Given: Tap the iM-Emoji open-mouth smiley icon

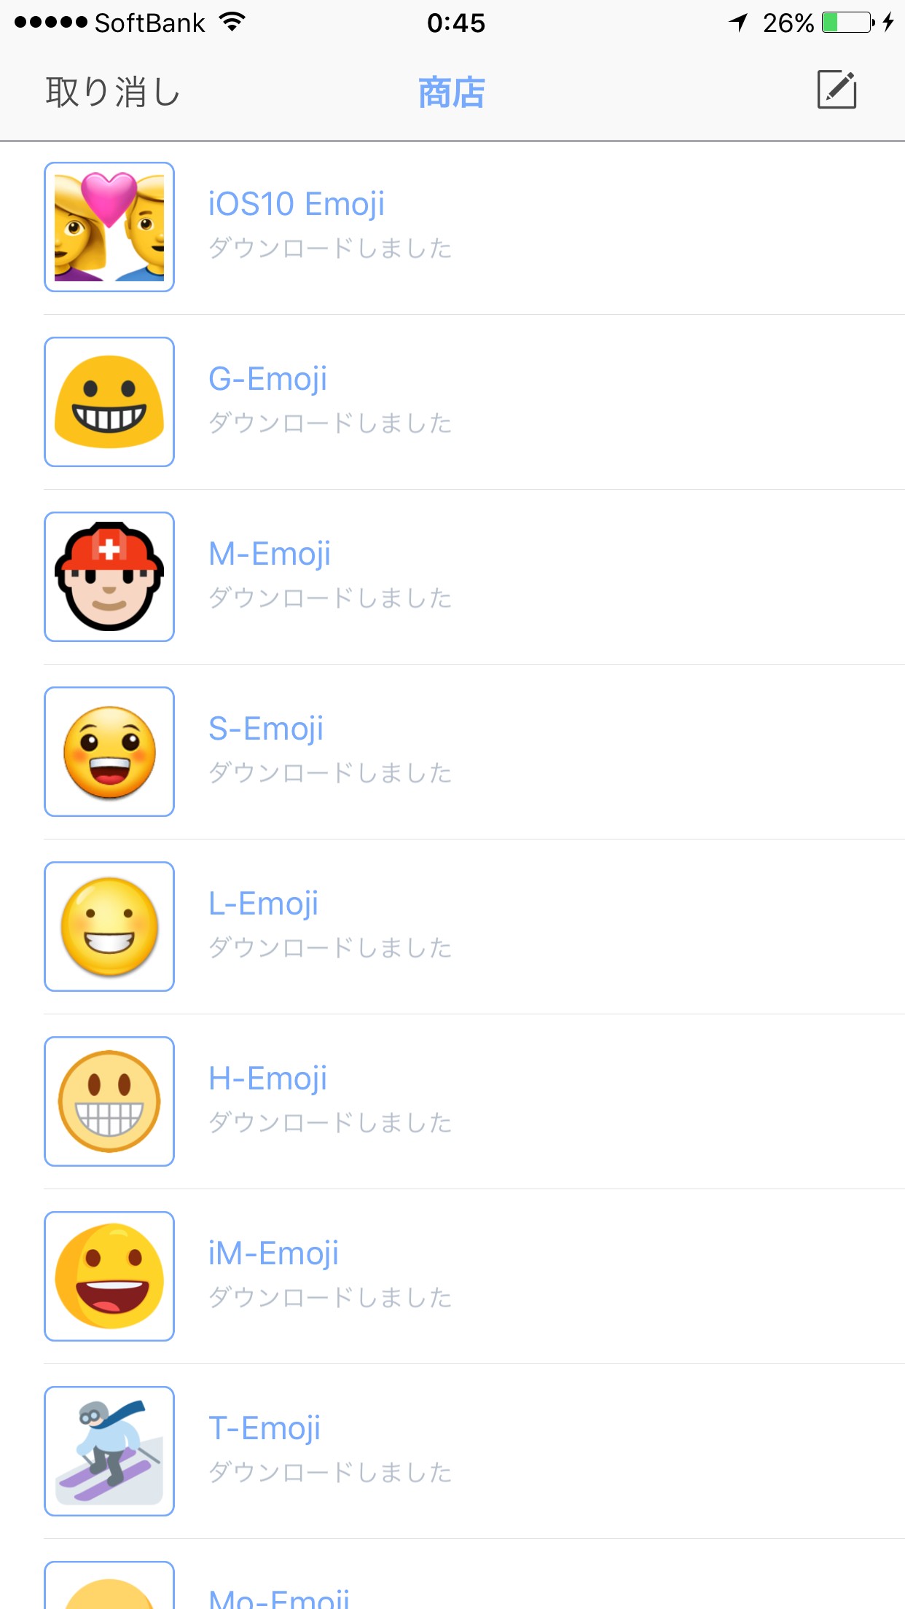Looking at the screenshot, I should tap(109, 1276).
